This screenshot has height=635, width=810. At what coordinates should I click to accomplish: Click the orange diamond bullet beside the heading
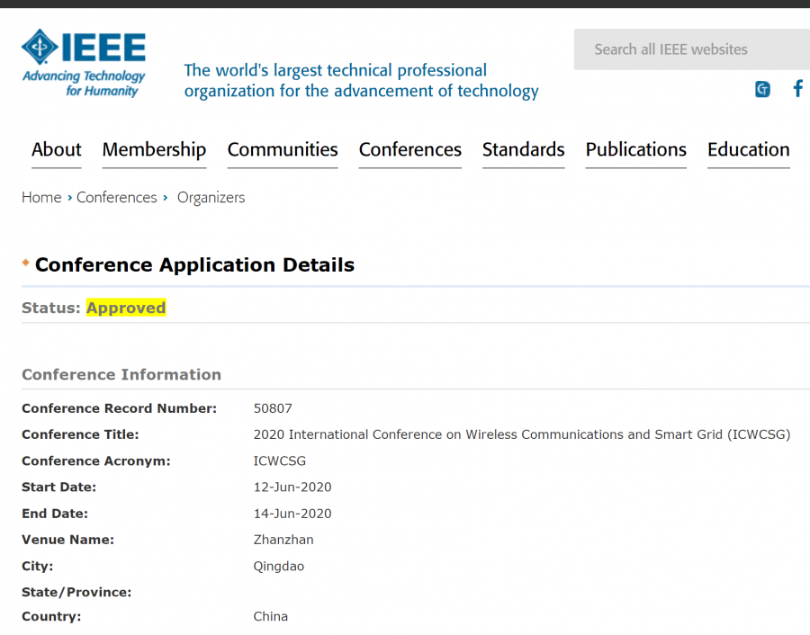tap(25, 264)
